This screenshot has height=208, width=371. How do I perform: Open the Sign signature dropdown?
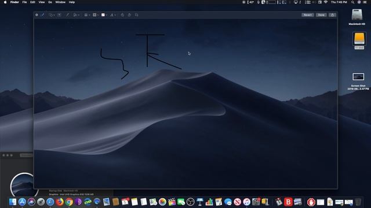point(76,15)
